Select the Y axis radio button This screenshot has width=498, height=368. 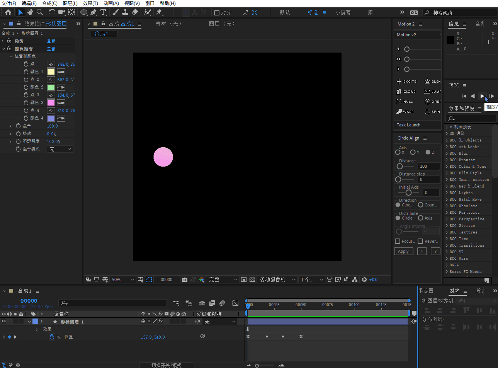pos(413,152)
